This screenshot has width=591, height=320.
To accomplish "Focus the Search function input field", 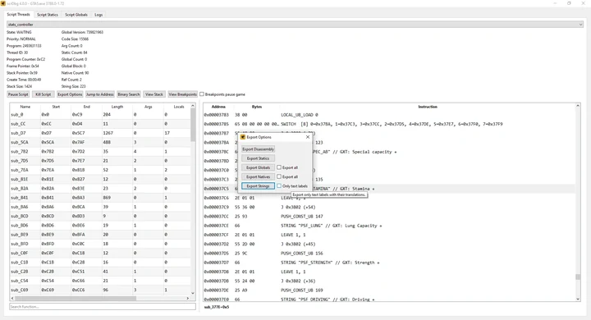I will tap(103, 307).
